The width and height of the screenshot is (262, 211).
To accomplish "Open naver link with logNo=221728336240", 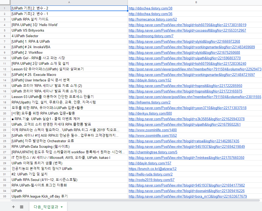I will (x=187, y=63).
